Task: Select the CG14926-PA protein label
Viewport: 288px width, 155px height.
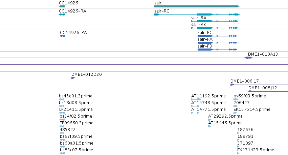Action: (73, 33)
